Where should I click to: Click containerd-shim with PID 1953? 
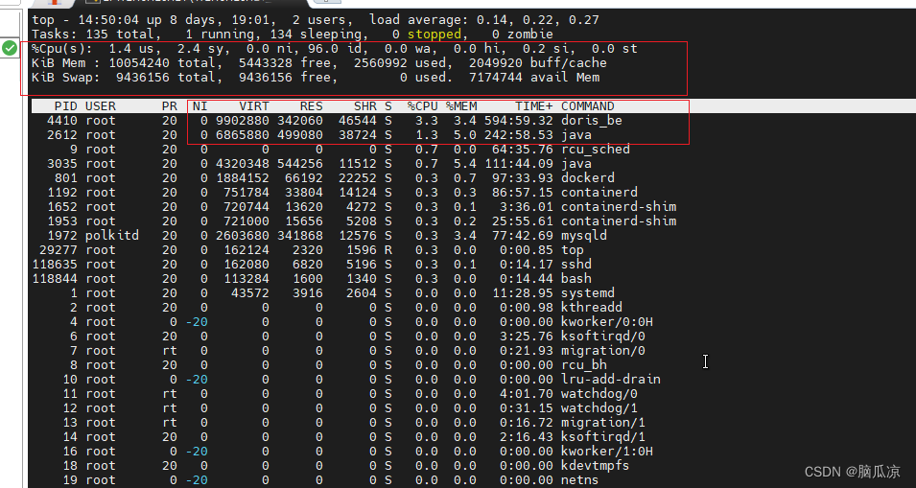[619, 221]
